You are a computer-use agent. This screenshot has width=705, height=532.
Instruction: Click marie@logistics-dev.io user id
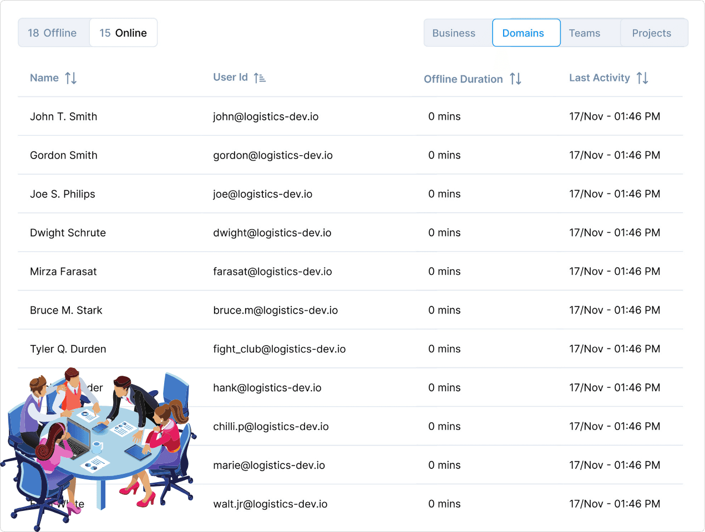pos(269,465)
